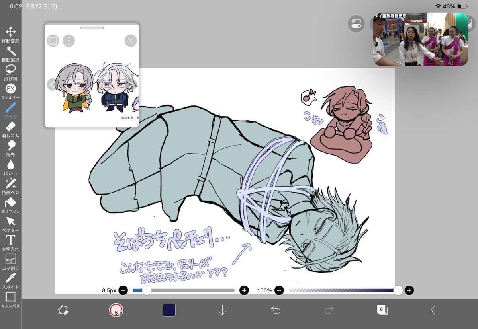This screenshot has width=478, height=329.
Task: Tap the back arrow to exit canvas
Action: [x=435, y=310]
